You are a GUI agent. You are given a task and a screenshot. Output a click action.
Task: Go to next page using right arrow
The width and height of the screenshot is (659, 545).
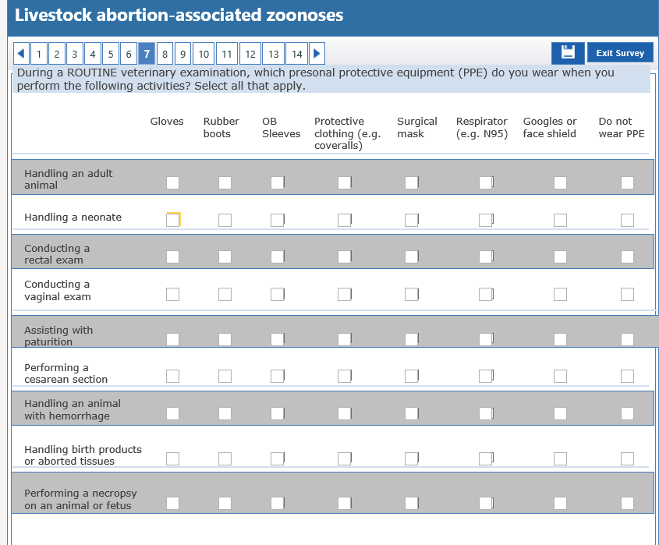(x=317, y=54)
